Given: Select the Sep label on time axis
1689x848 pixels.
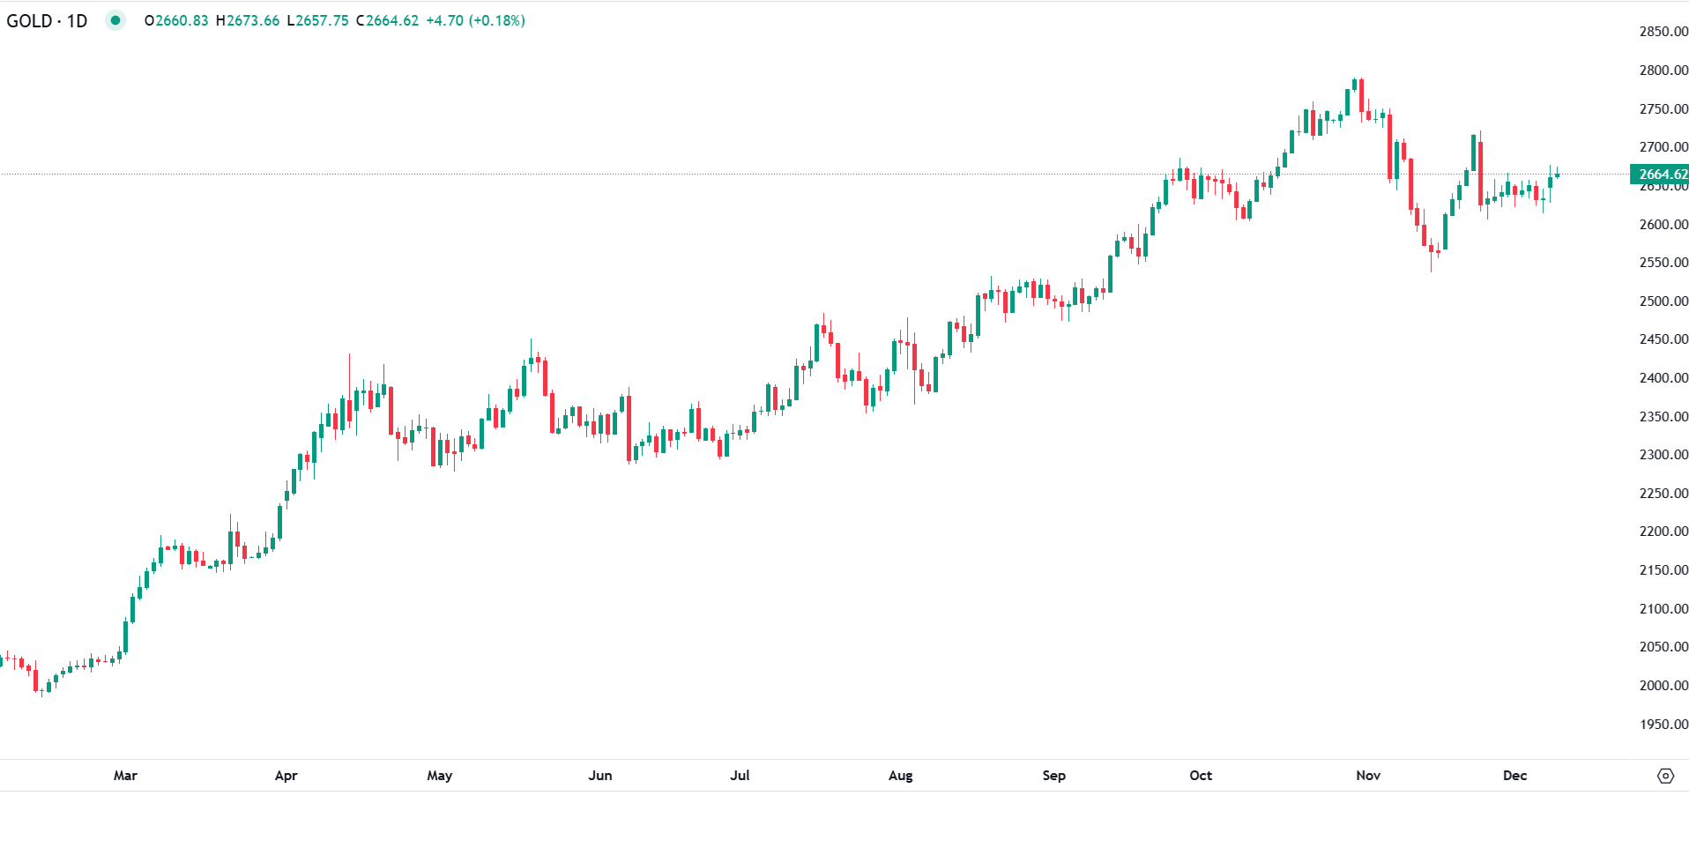Looking at the screenshot, I should [1053, 776].
